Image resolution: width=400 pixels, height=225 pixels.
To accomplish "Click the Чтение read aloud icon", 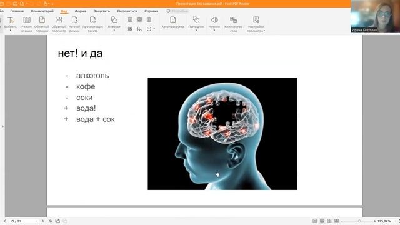I will (214, 20).
